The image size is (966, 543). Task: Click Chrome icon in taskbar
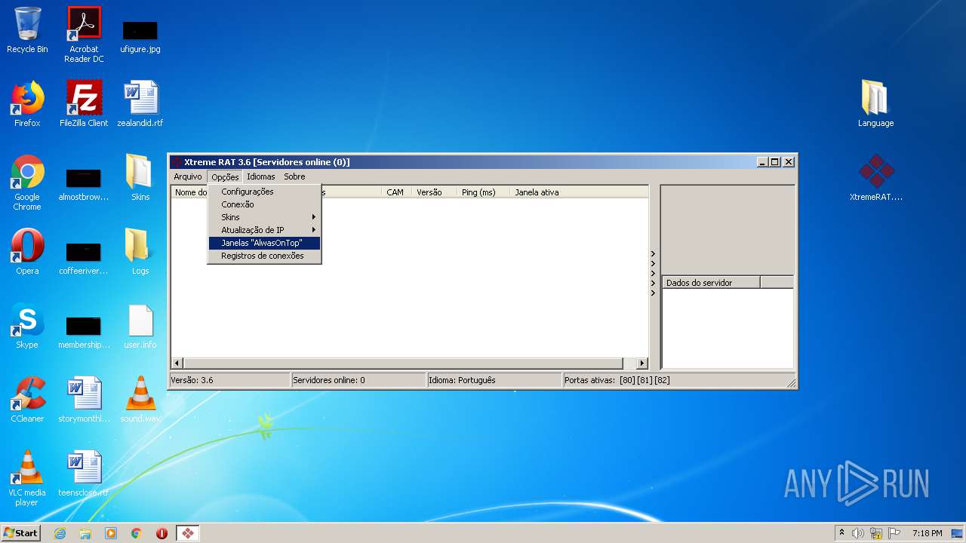tap(137, 533)
